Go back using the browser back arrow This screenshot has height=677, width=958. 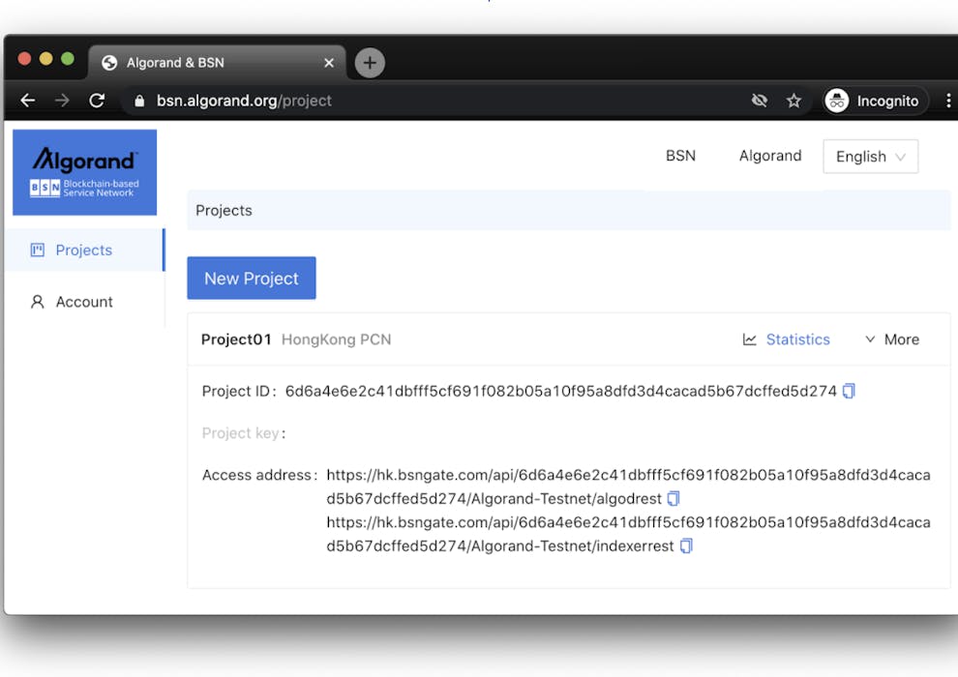[x=28, y=101]
